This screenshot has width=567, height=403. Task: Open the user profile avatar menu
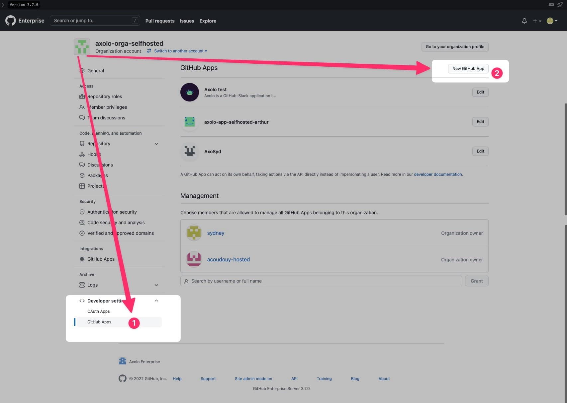[552, 21]
